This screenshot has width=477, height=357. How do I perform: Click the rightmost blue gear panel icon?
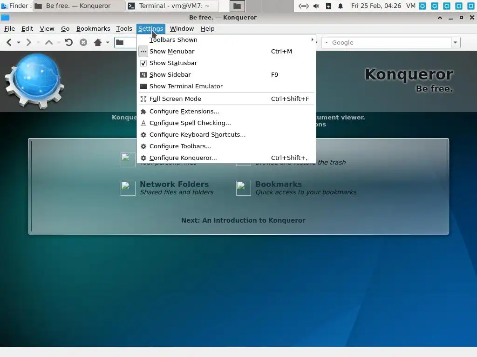[470, 6]
